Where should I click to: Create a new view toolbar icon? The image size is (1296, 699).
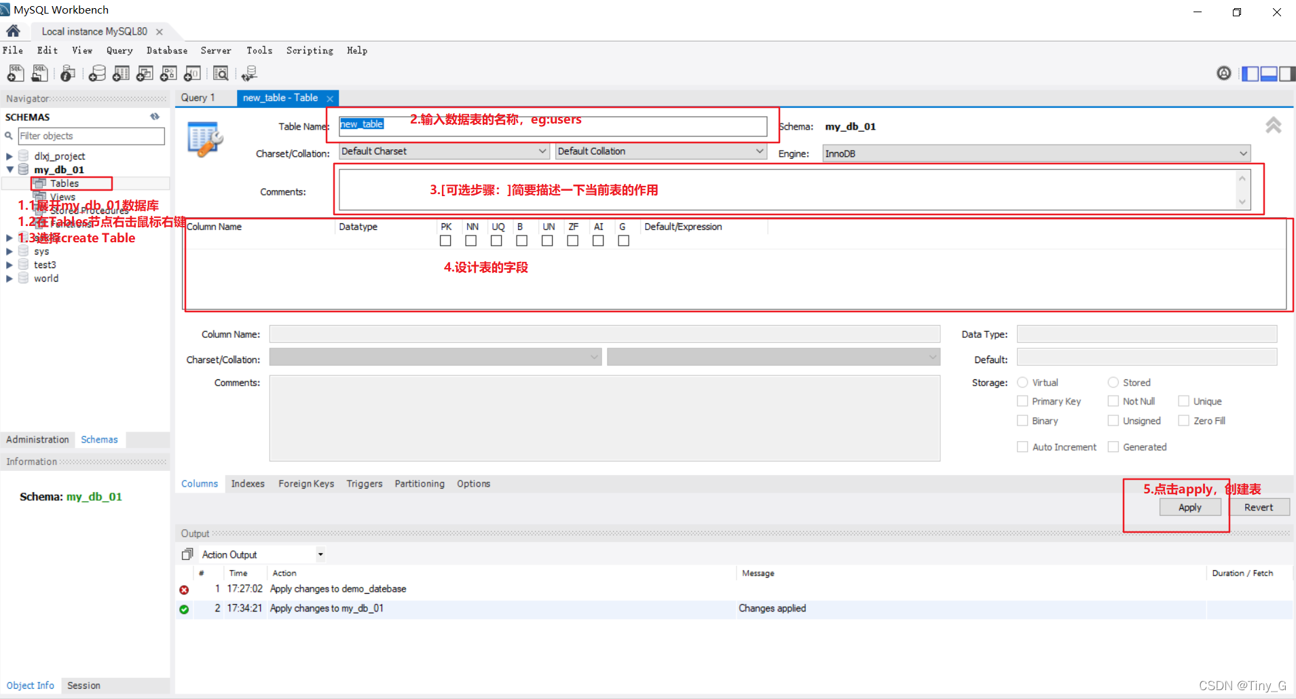tap(145, 73)
